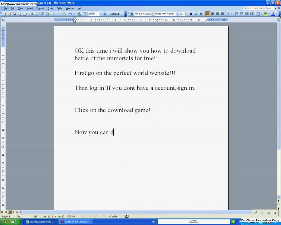The image size is (281, 225).
Task: Open the Format menu
Action: (x=40, y=8)
